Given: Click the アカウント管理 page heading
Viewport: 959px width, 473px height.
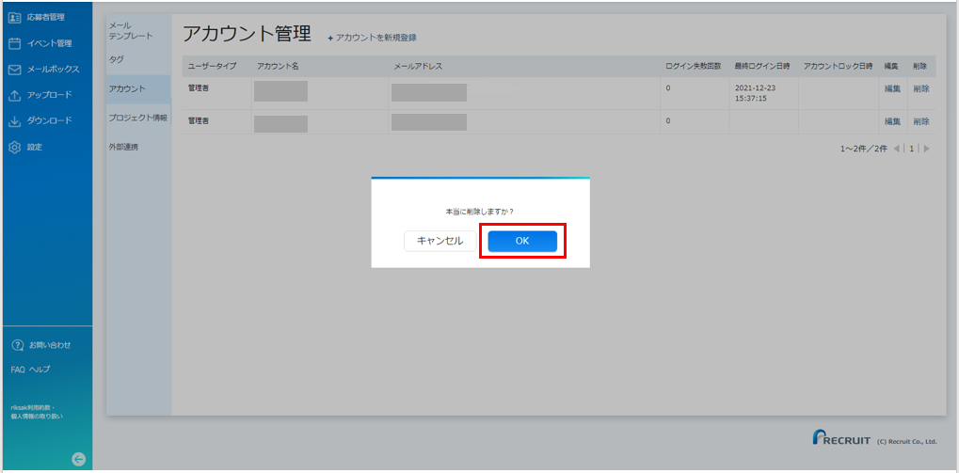Looking at the screenshot, I should 248,34.
